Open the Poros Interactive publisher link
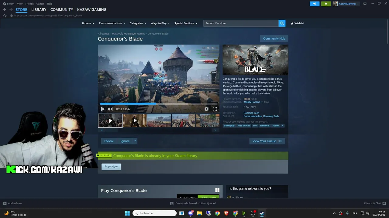The height and width of the screenshot is (218, 389). [x=253, y=116]
